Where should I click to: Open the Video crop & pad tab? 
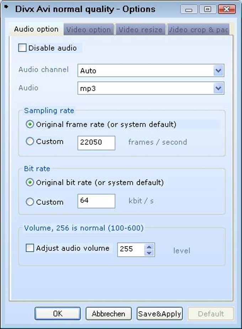tap(198, 30)
